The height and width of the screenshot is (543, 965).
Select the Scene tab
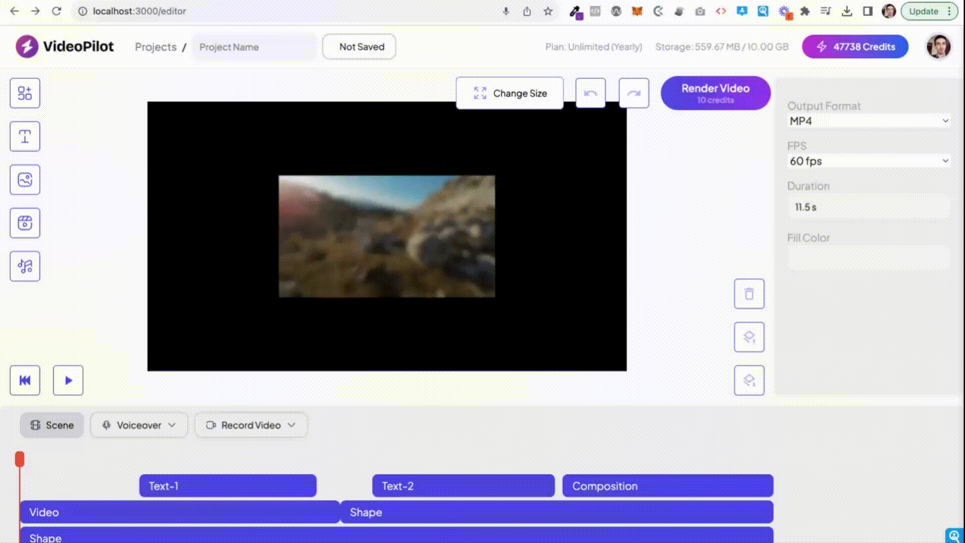(x=52, y=425)
